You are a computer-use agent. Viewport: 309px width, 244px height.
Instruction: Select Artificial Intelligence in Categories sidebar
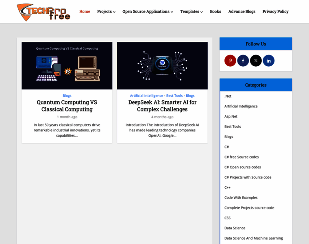point(241,106)
